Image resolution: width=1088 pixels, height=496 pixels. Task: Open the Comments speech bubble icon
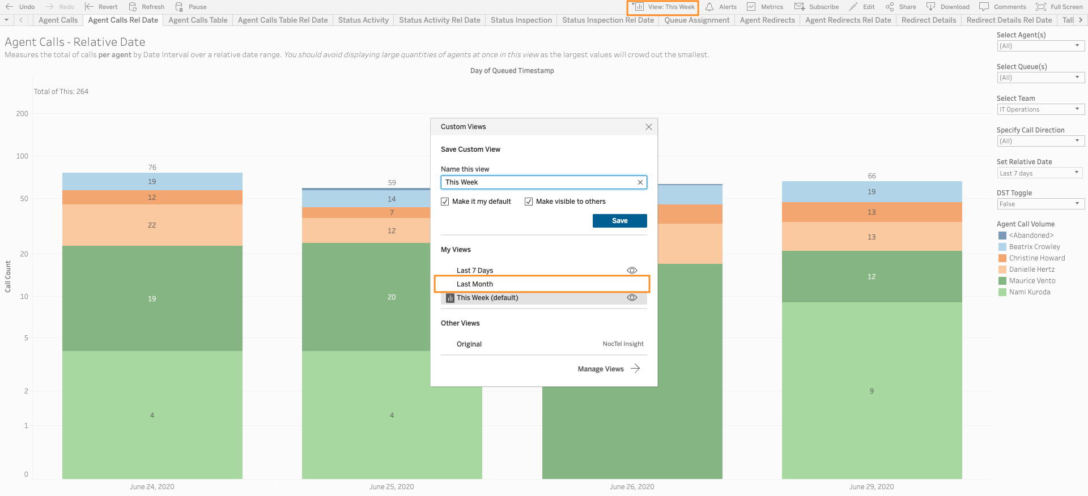(x=984, y=7)
